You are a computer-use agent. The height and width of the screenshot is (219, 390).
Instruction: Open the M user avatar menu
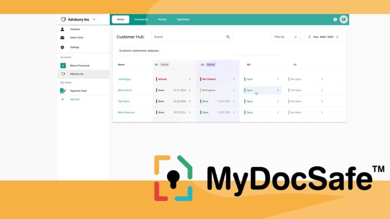point(344,19)
